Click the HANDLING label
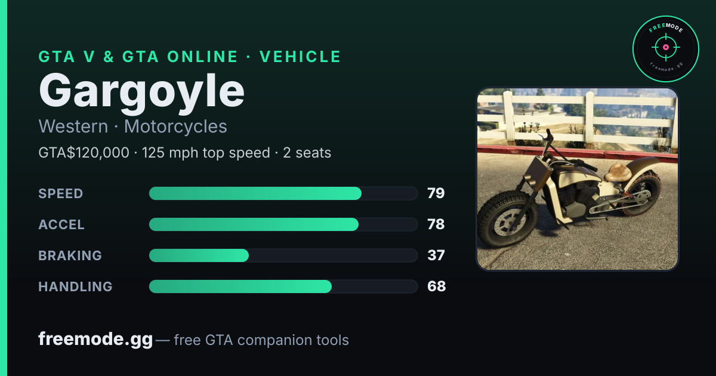Viewport: 716px width, 376px height. (75, 286)
